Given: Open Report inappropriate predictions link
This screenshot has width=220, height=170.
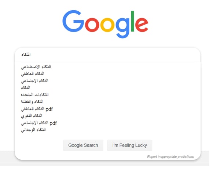Looking at the screenshot, I should tap(170, 157).
